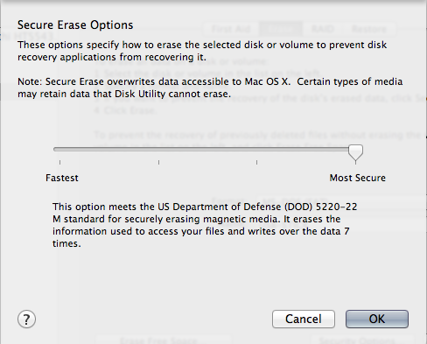Open the dimmed Format dropdown behind the dialog
Viewport: 427px width, 344px height.
(341, 201)
